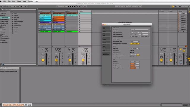The height and width of the screenshot is (107, 190).
Task: Open Audio Input Device dropdown
Action: coord(140,32)
